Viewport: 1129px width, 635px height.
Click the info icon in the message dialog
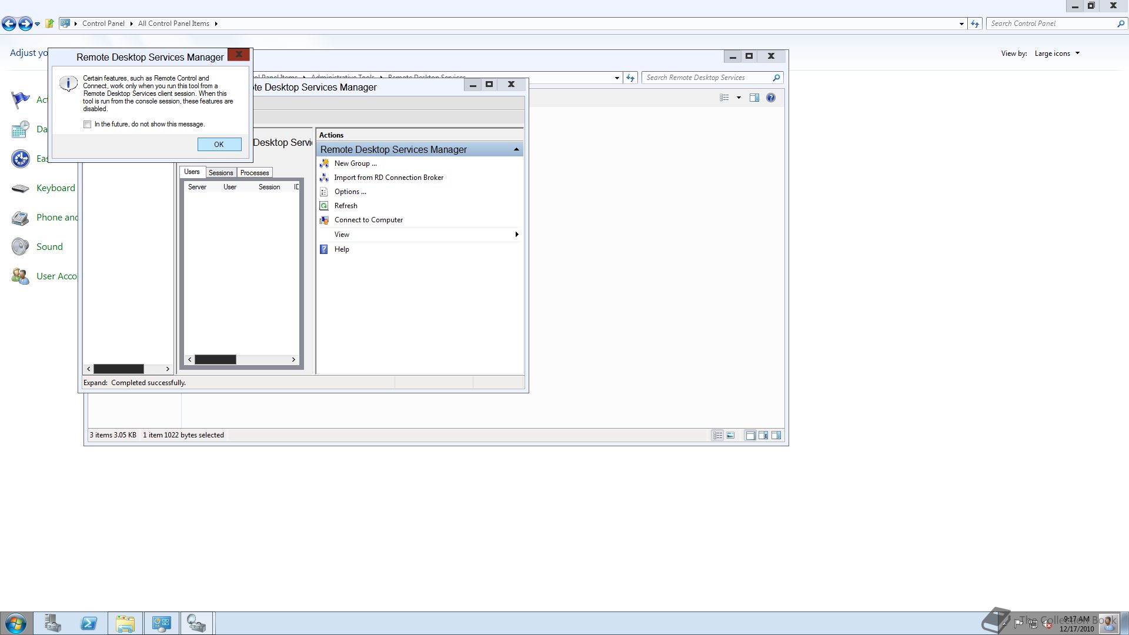click(x=68, y=83)
